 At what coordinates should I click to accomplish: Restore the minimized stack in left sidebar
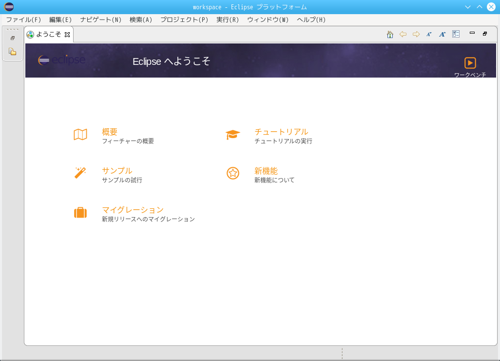[13, 38]
